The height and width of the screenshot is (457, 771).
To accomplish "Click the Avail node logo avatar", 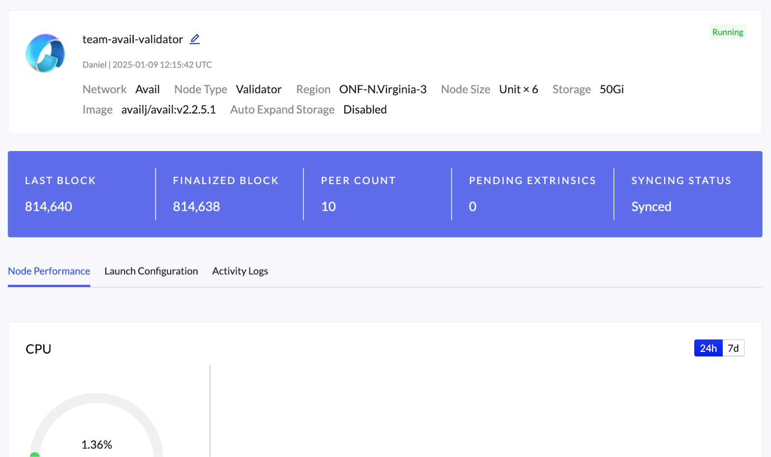I will point(45,53).
